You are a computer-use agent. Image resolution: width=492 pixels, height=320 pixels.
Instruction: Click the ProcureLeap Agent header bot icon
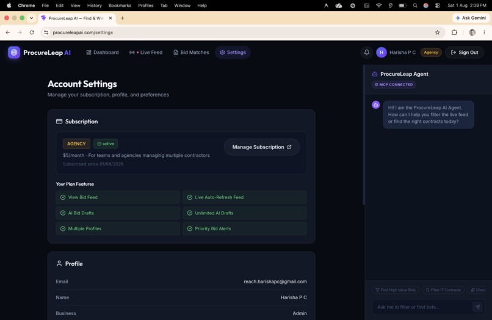(375, 74)
